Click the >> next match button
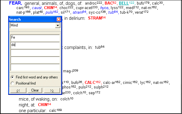This screenshot has height=114, width=182. pos(52,90)
